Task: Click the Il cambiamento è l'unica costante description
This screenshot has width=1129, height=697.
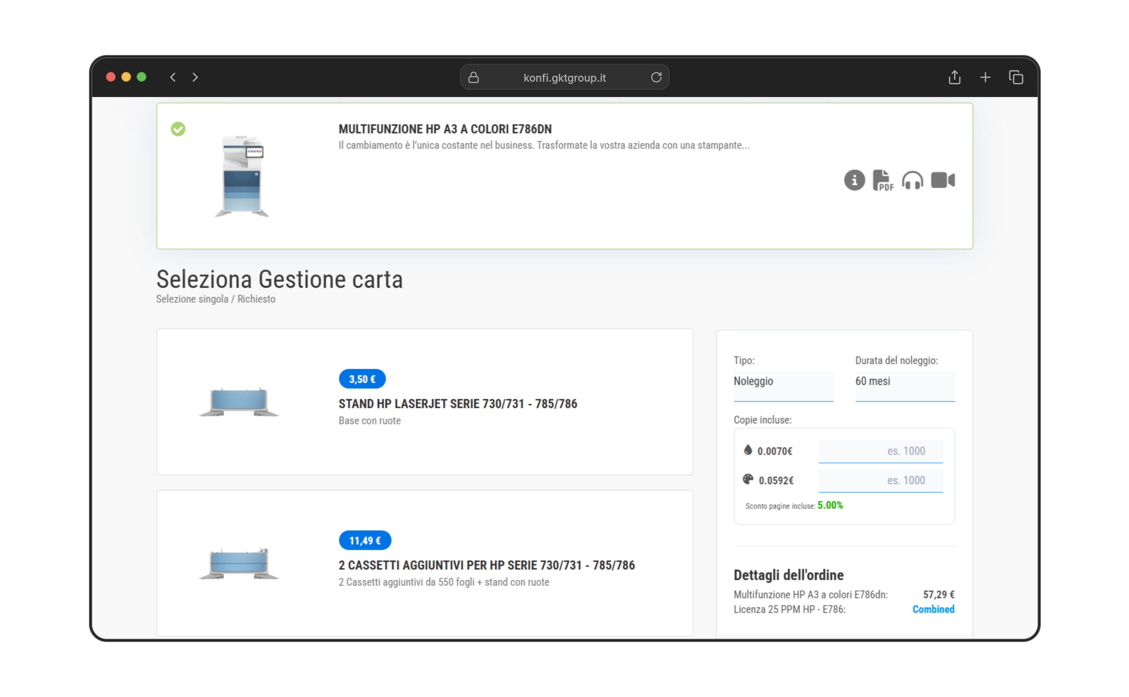Action: click(x=544, y=145)
